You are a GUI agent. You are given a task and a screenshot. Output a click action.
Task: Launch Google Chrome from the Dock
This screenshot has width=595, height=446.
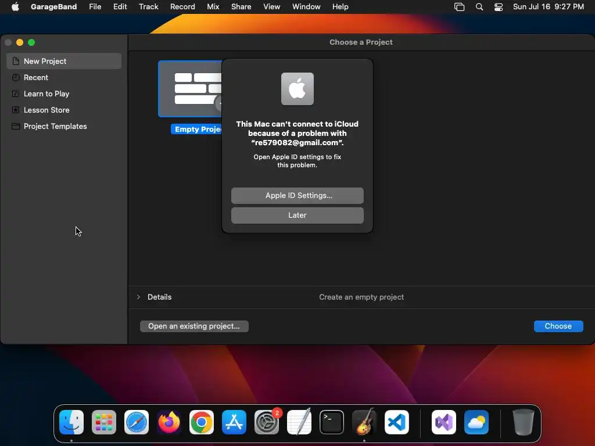coord(202,422)
